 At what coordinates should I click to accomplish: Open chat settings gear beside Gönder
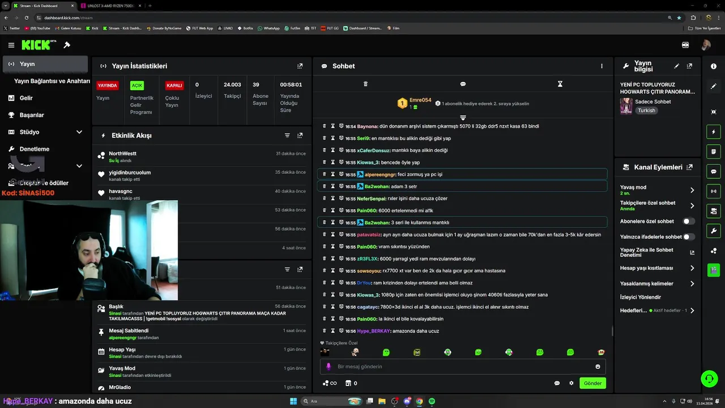click(572, 383)
